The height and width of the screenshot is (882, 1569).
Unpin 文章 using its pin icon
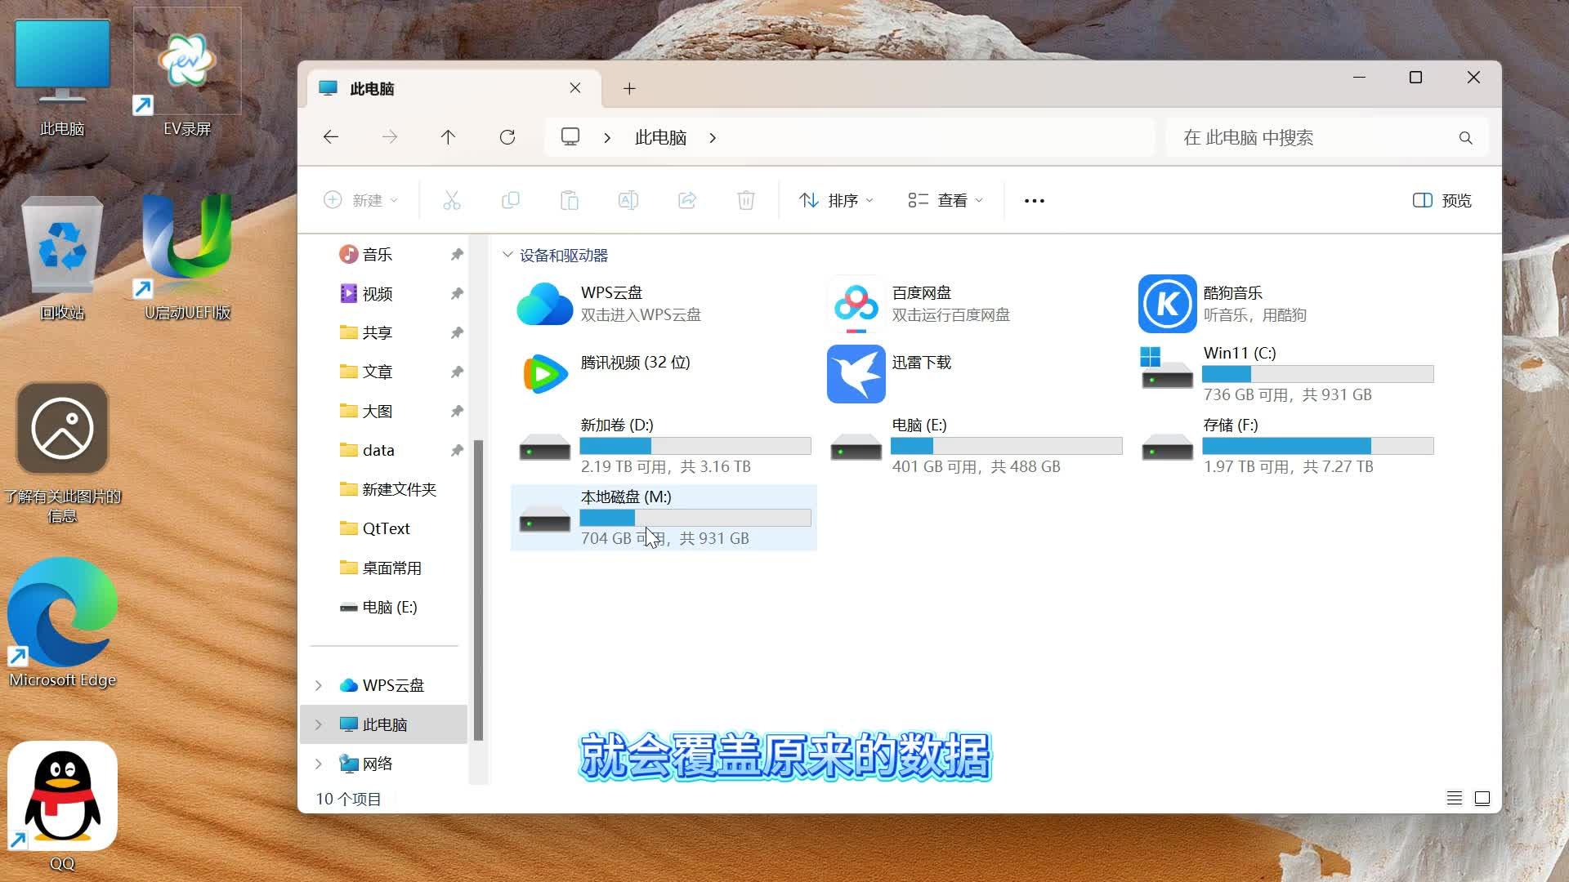tap(457, 372)
